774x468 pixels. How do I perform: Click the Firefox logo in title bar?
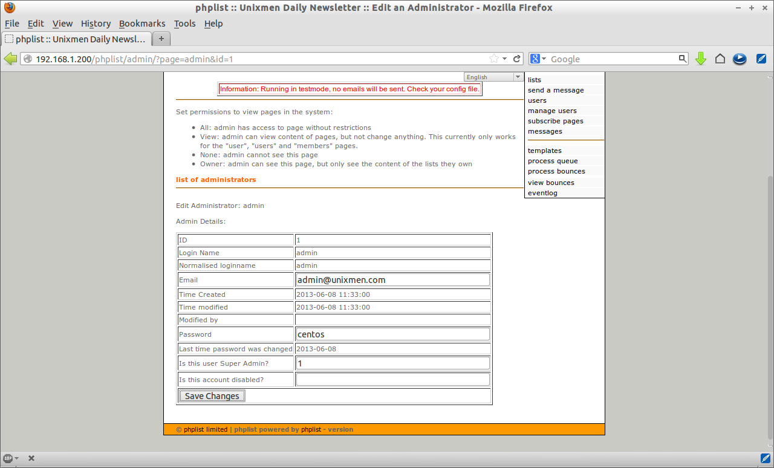click(x=9, y=8)
